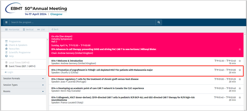This screenshot has height=111, width=247.
Task: Favourite the IS14-1 Welcome talk star
Action: point(240,61)
